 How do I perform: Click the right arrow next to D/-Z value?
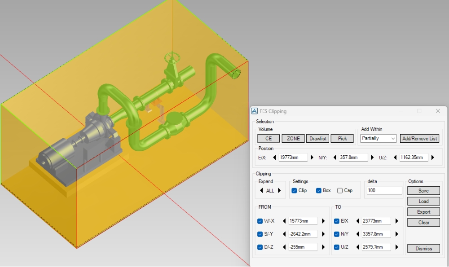coord(323,247)
